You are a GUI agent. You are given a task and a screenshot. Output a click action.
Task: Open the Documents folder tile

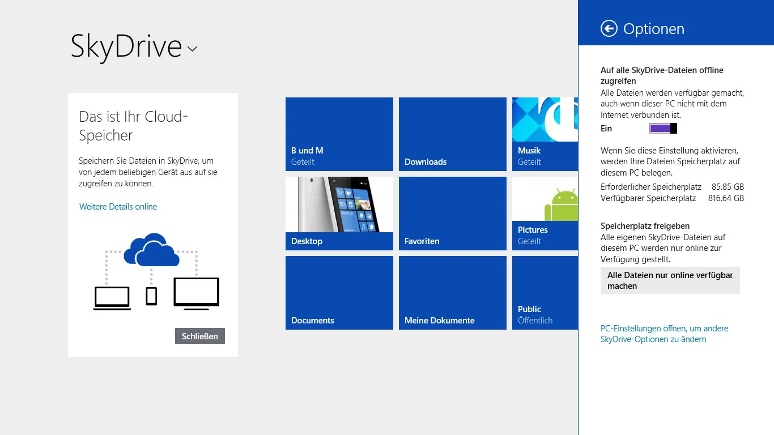339,293
